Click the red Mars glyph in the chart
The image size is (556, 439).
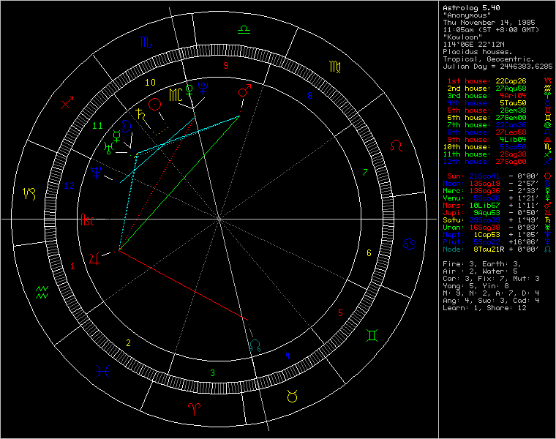[x=245, y=91]
